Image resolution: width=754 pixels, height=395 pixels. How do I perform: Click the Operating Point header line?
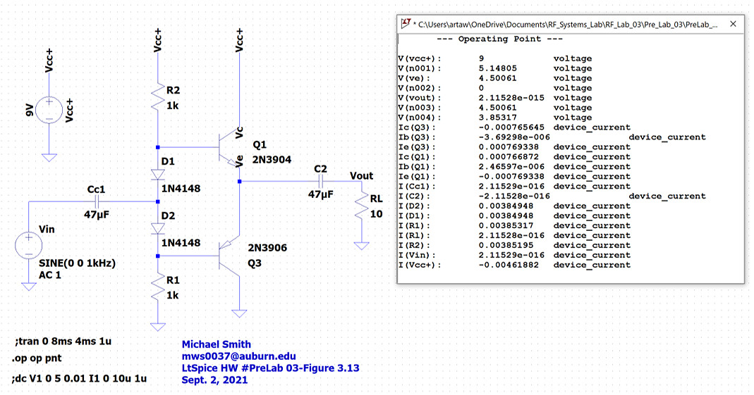click(499, 39)
